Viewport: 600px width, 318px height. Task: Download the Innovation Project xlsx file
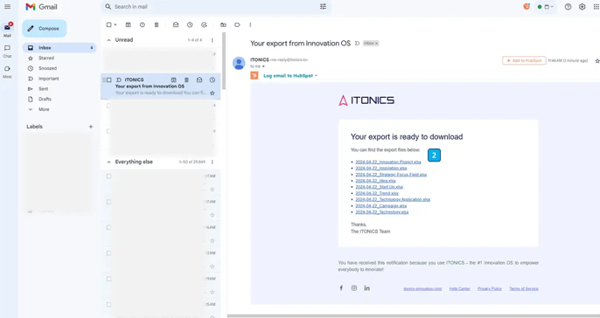[x=388, y=162]
